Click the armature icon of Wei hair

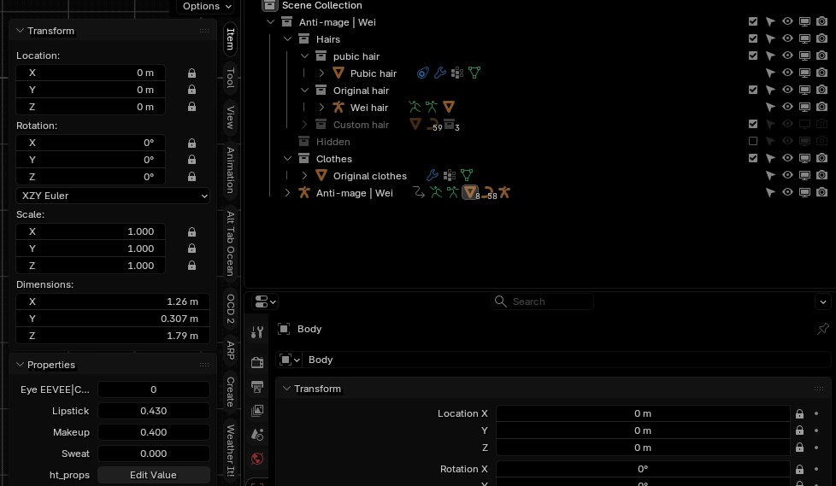(339, 107)
